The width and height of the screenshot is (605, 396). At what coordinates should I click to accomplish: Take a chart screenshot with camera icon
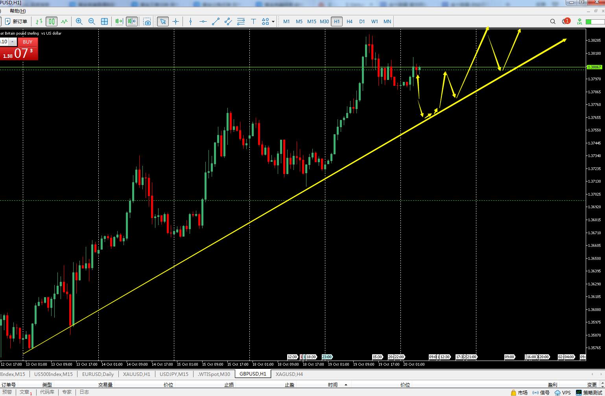pyautogui.click(x=147, y=22)
